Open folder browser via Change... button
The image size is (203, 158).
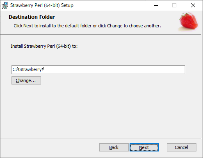pos(26,80)
